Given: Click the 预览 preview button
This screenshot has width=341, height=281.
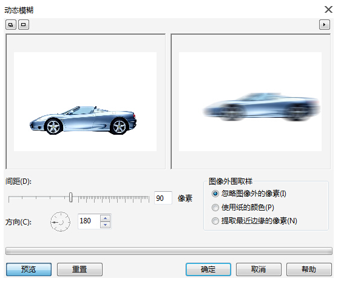Looking at the screenshot, I should click(x=29, y=269).
